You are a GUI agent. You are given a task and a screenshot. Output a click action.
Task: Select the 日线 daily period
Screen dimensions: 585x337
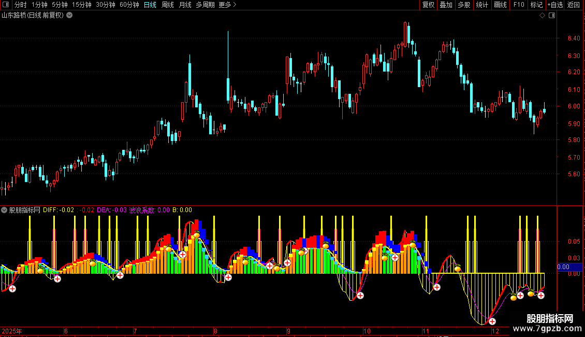point(150,5)
